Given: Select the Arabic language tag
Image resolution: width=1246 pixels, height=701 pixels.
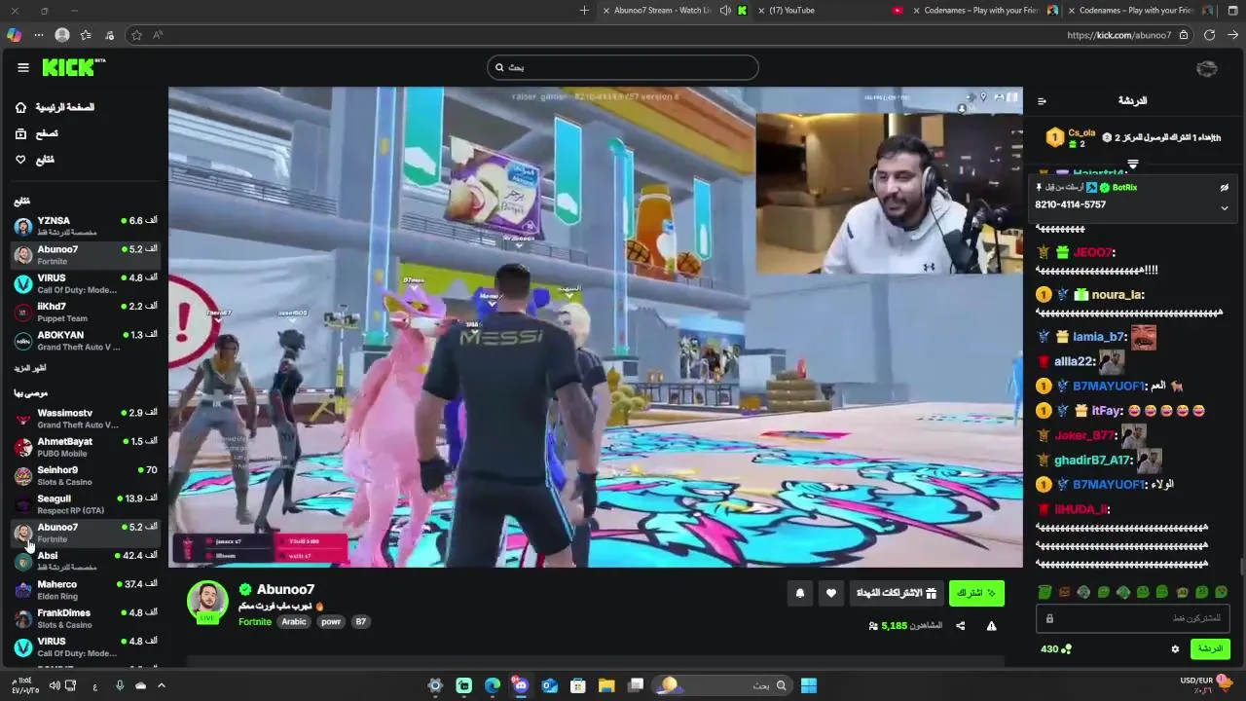Looking at the screenshot, I should click(294, 621).
